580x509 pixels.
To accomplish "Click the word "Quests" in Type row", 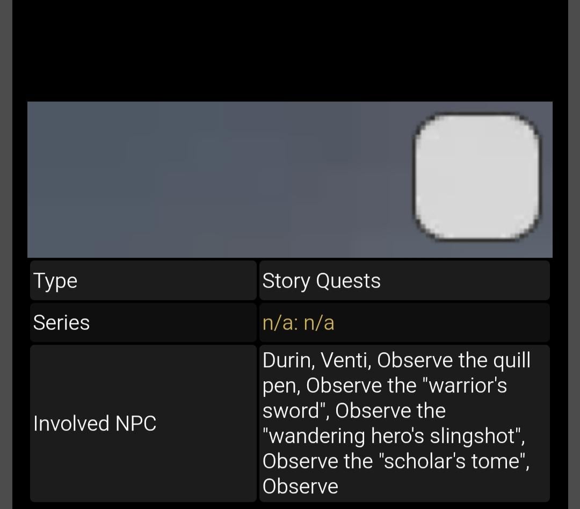I will [348, 281].
